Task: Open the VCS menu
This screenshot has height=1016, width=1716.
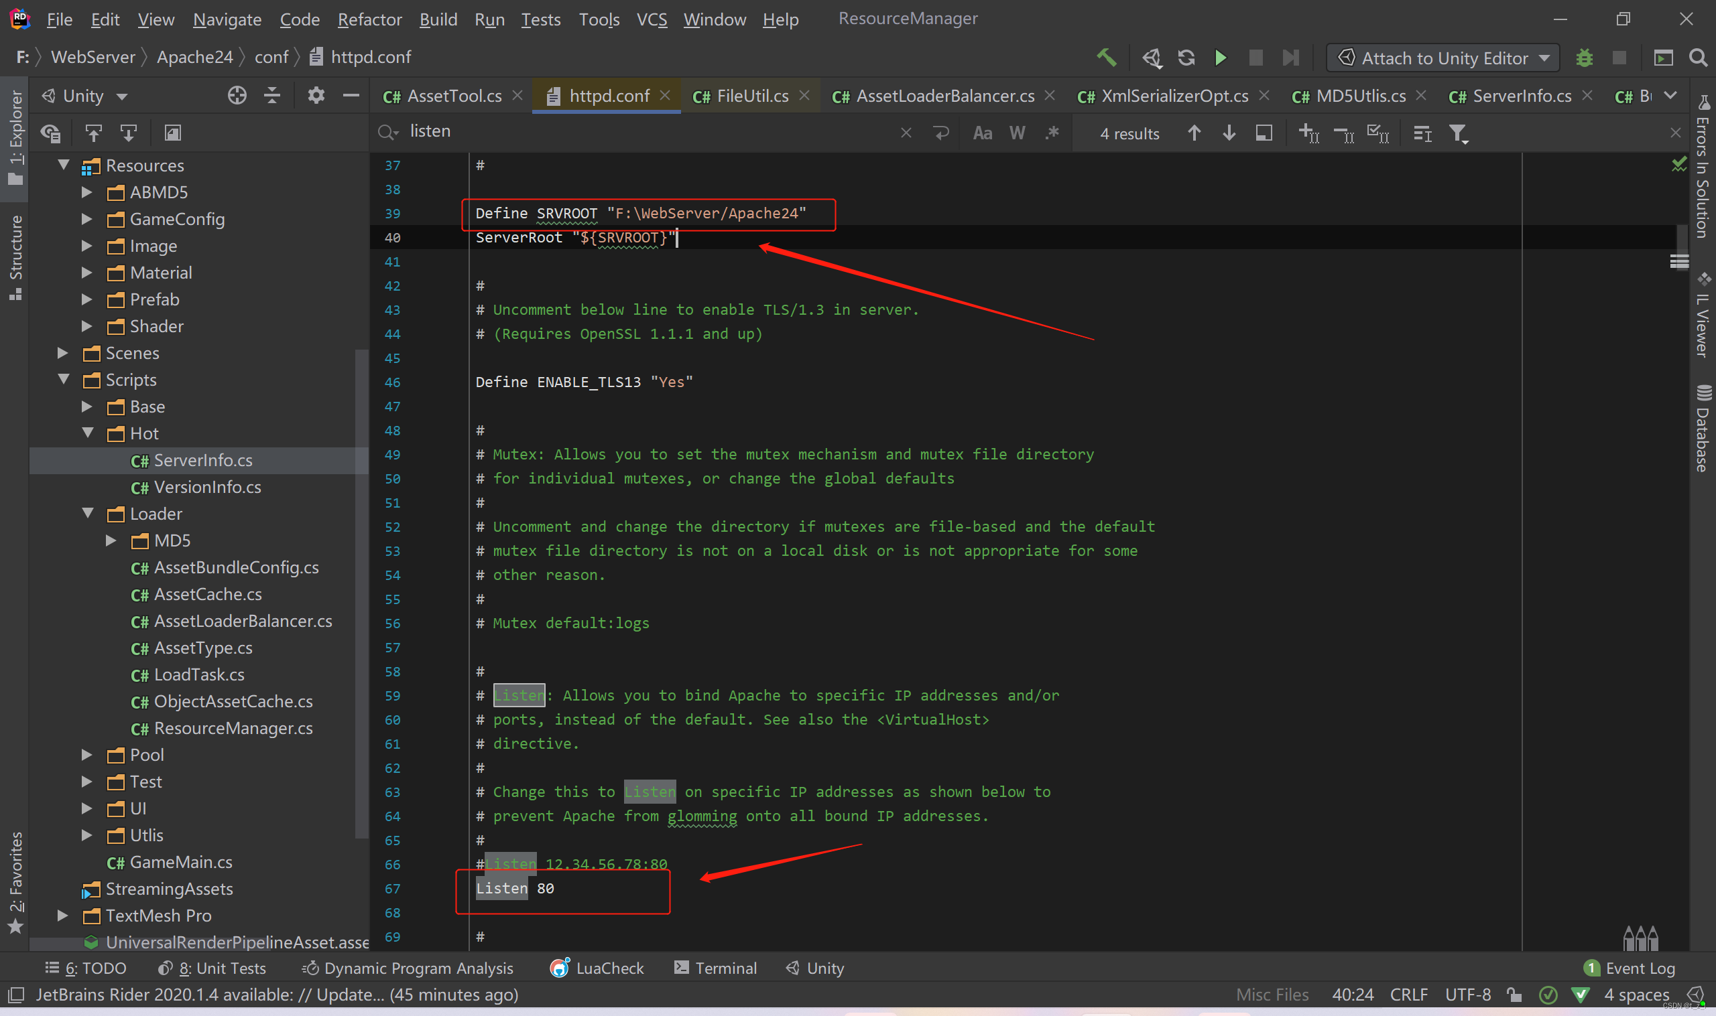Action: click(652, 19)
